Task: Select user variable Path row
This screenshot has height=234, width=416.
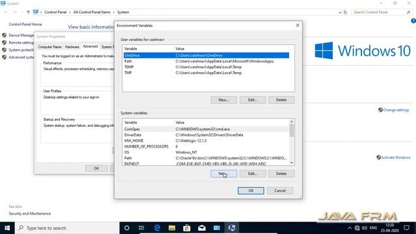Action: pos(206,61)
